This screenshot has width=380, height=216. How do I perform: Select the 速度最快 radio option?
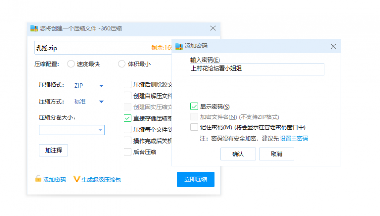71,64
